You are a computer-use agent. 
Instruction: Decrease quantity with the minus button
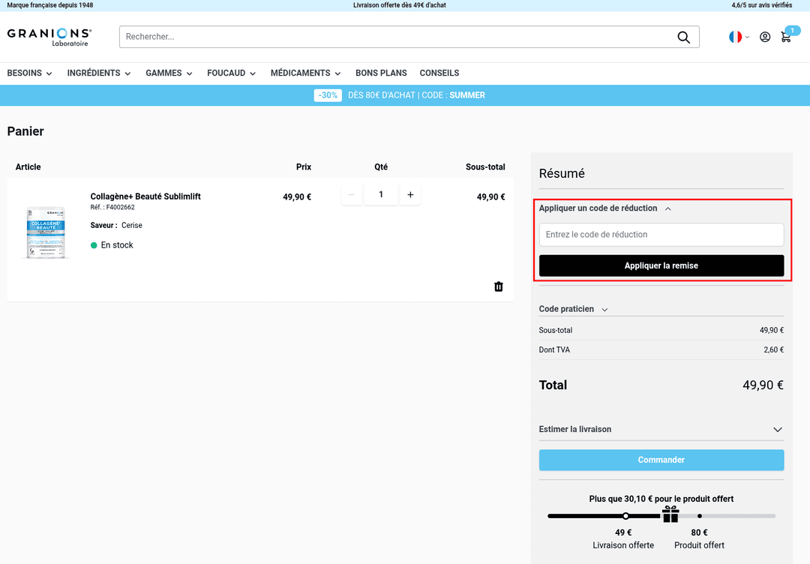click(351, 195)
